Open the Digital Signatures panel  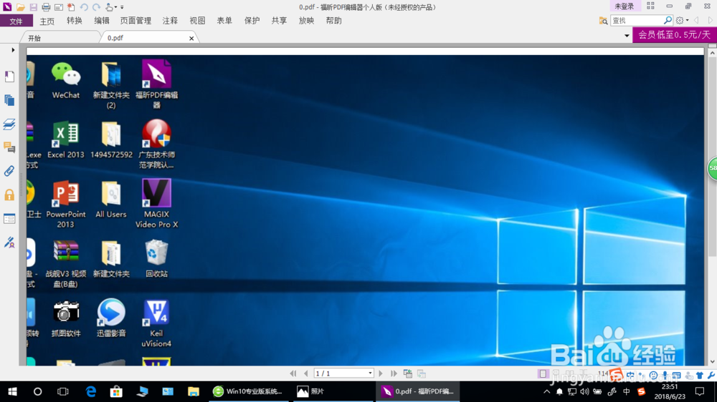(x=9, y=242)
